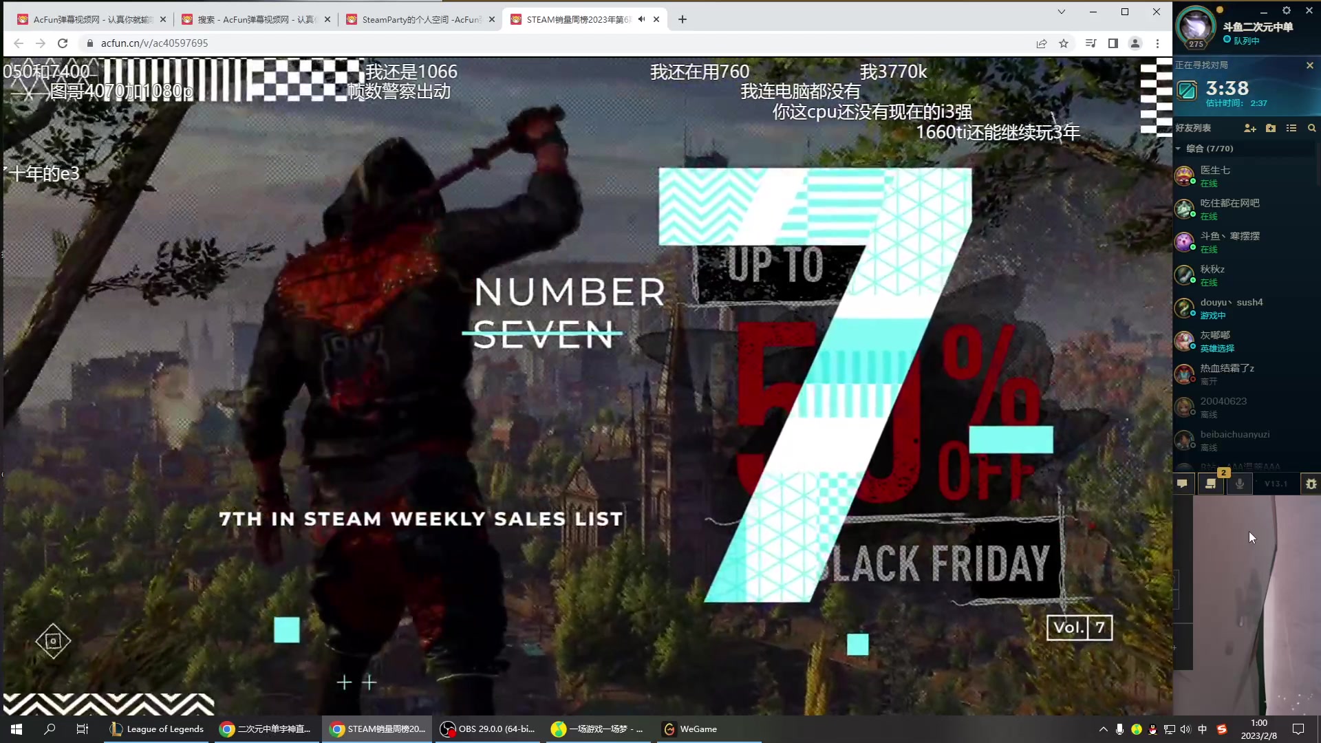
Task: Switch to OBS 29.0.0 in taskbar
Action: (488, 729)
